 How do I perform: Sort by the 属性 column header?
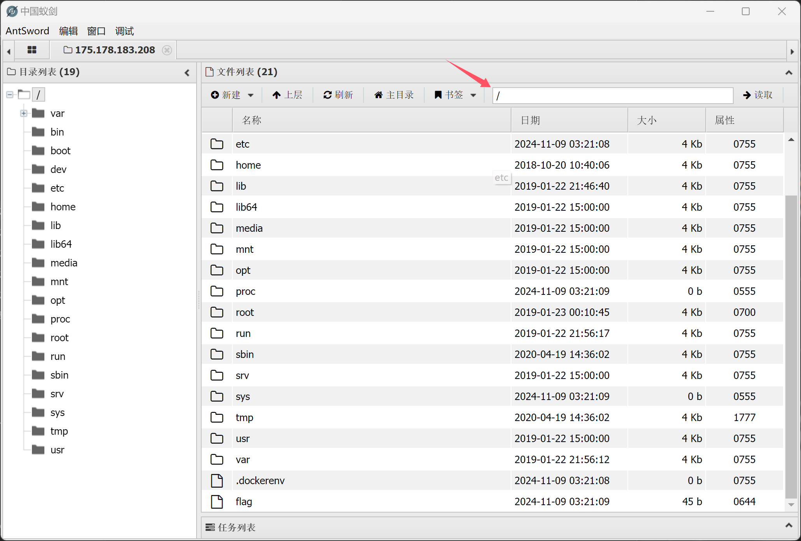[744, 120]
